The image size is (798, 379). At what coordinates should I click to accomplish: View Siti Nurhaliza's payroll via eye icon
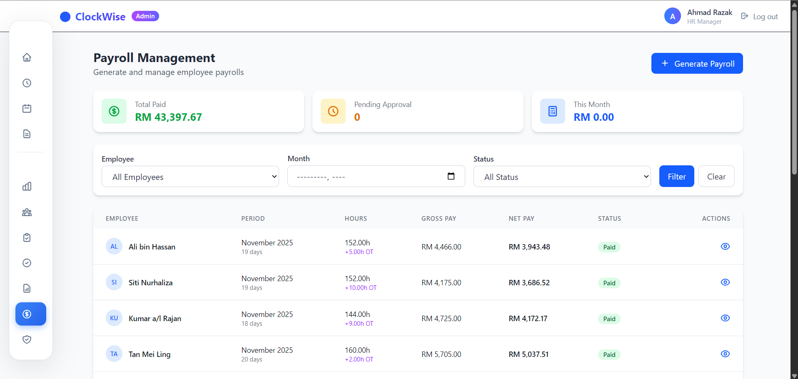(x=725, y=282)
